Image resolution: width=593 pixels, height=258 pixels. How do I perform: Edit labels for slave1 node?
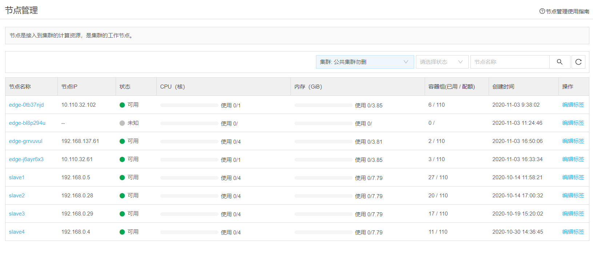tap(573, 177)
